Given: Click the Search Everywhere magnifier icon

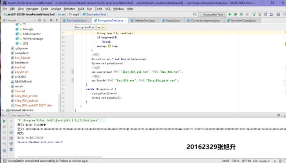Looking at the screenshot, I should (285, 14).
